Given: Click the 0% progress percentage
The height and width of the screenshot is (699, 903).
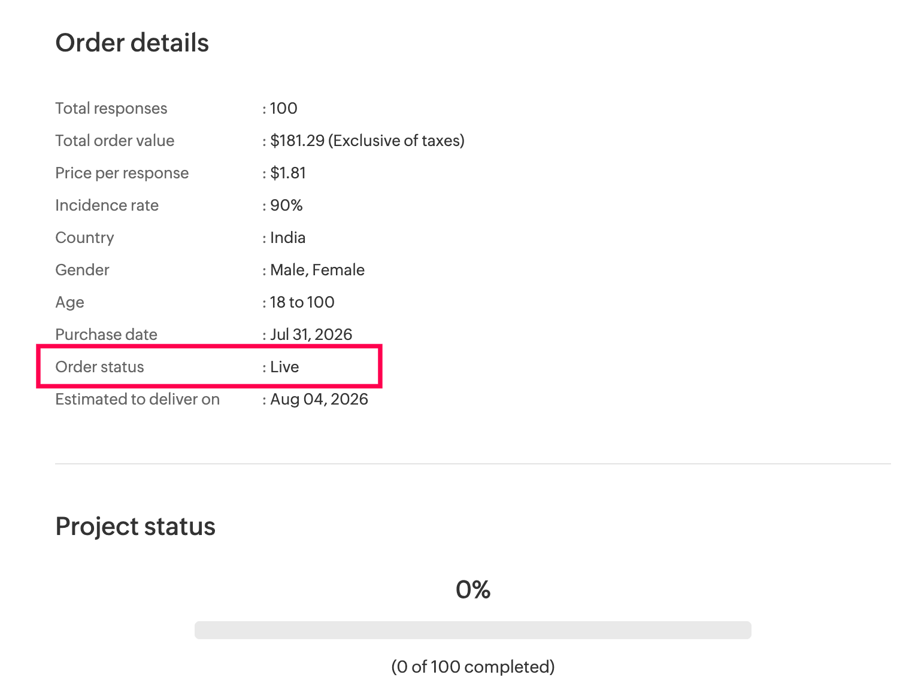Looking at the screenshot, I should click(473, 590).
